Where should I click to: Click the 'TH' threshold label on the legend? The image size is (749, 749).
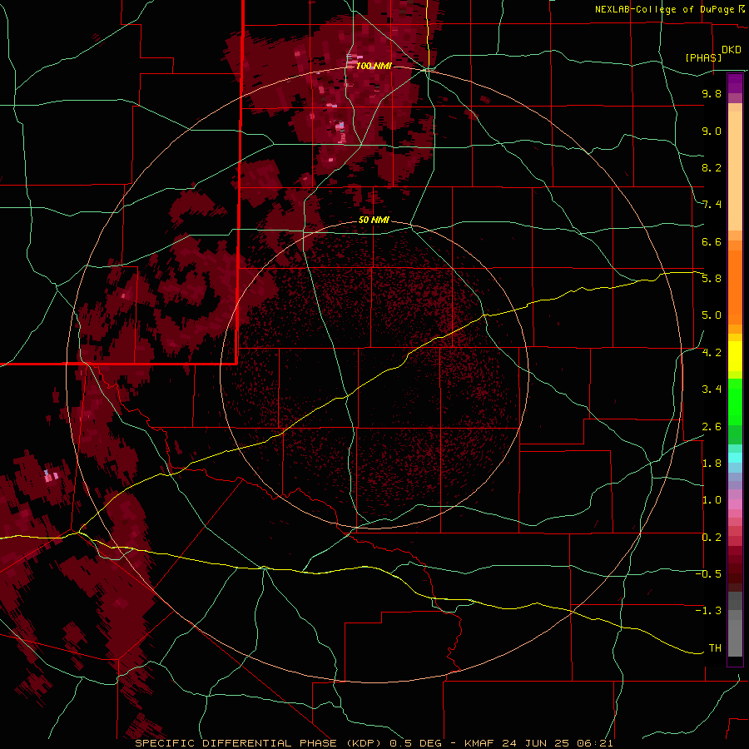[x=715, y=648]
